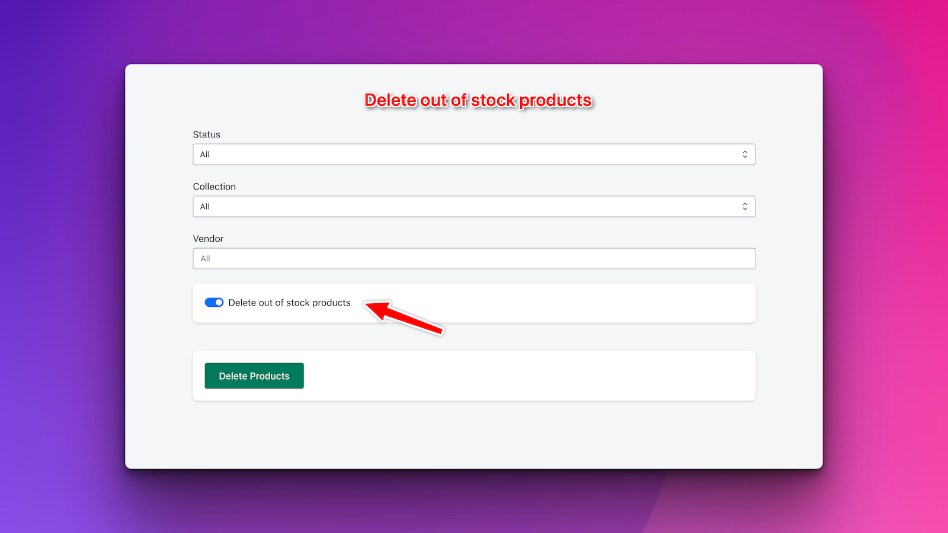
Task: Click the upward arrow in the Status selector
Action: (x=745, y=152)
